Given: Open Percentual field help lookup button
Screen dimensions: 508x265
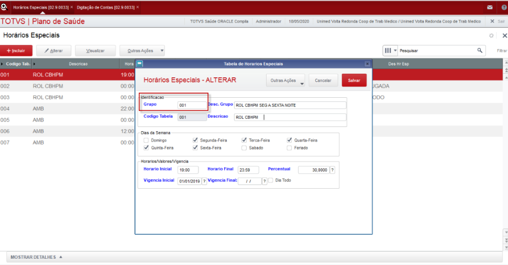Looking at the screenshot, I should click(x=333, y=170).
